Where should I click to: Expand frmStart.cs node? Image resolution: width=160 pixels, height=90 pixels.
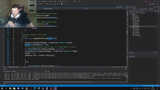(131, 28)
